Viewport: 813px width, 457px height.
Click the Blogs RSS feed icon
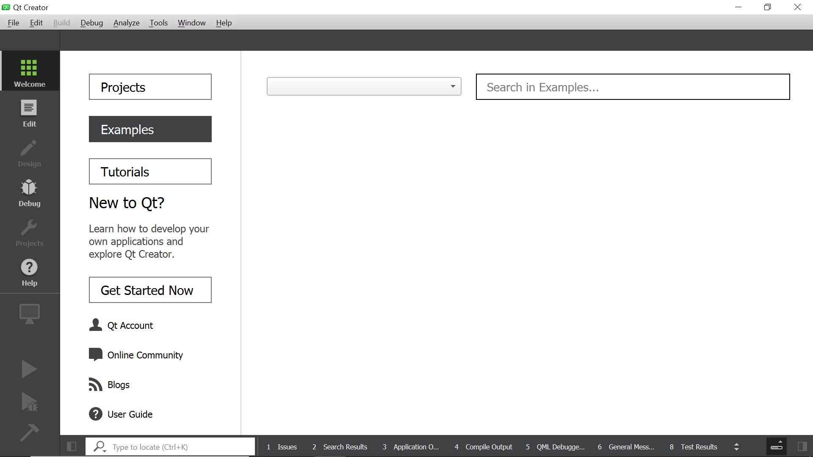(x=96, y=384)
